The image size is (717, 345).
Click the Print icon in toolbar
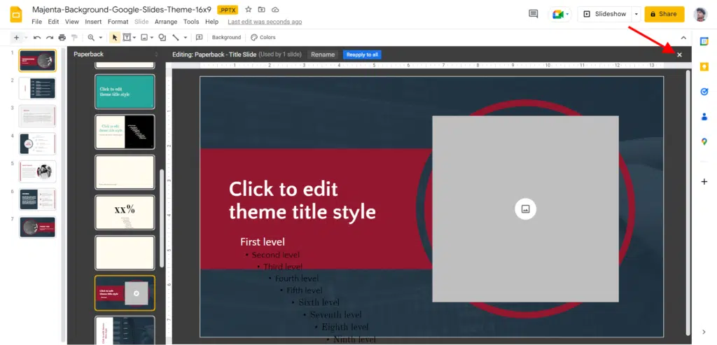[x=62, y=37]
